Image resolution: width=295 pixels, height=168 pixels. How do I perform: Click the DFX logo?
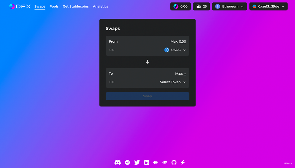(x=20, y=6)
